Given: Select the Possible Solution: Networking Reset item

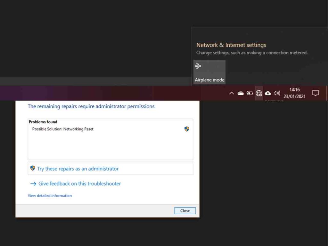Looking at the screenshot, I should coord(63,129).
